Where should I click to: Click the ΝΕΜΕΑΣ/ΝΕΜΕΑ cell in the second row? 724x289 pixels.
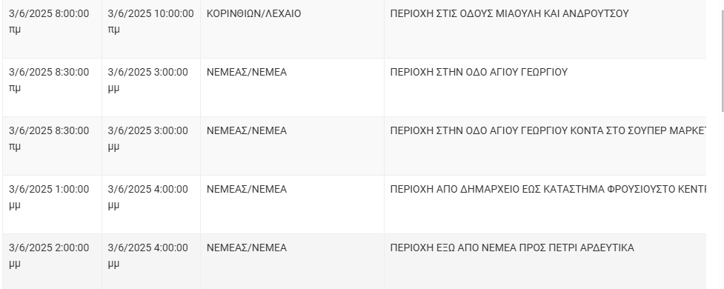247,73
